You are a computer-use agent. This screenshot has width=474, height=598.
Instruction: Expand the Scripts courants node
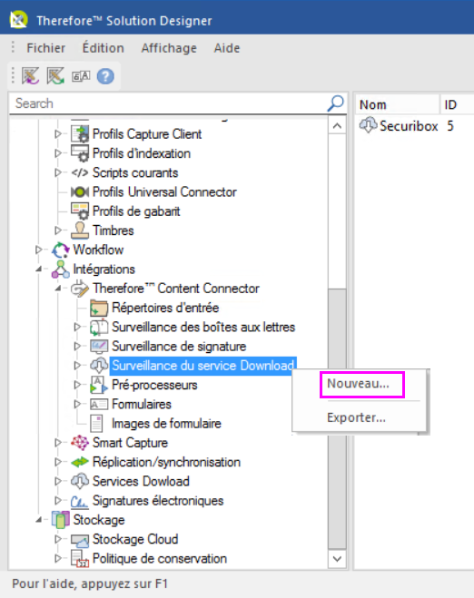click(x=58, y=172)
